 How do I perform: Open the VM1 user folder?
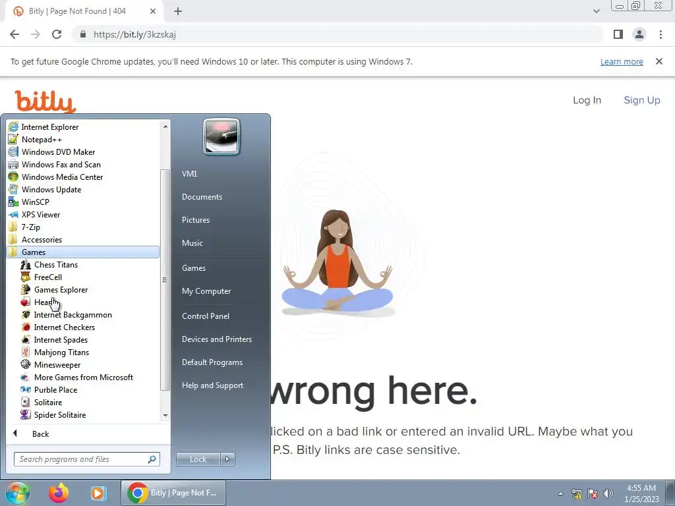point(189,174)
